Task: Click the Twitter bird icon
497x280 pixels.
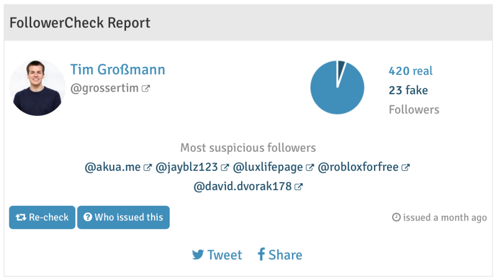Action: (198, 255)
